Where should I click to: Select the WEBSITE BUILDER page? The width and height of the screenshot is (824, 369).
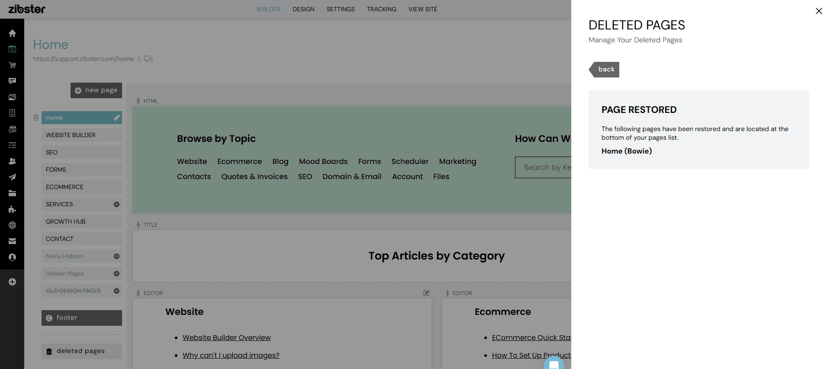[x=82, y=135]
